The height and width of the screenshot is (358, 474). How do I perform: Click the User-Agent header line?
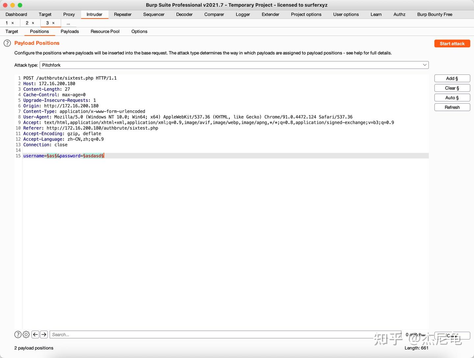[x=188, y=117]
